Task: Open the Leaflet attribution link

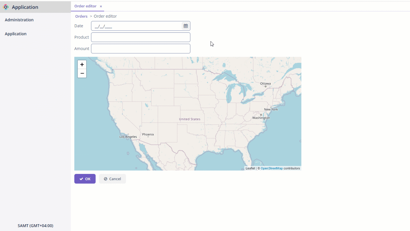Action: (x=250, y=168)
